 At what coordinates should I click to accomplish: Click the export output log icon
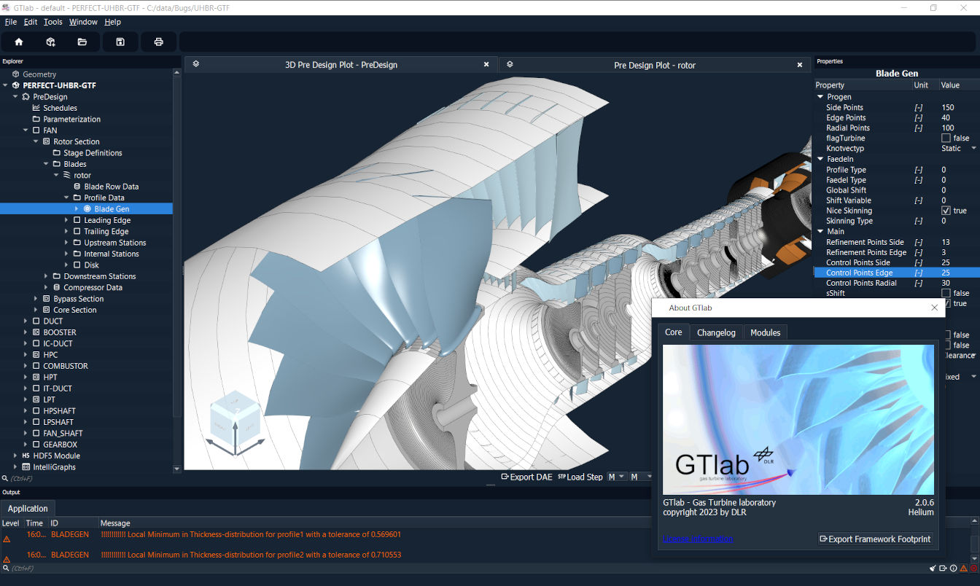943,568
